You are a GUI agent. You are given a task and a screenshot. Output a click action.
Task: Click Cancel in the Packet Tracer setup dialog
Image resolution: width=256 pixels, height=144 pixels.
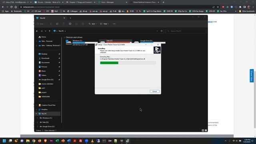(154, 92)
